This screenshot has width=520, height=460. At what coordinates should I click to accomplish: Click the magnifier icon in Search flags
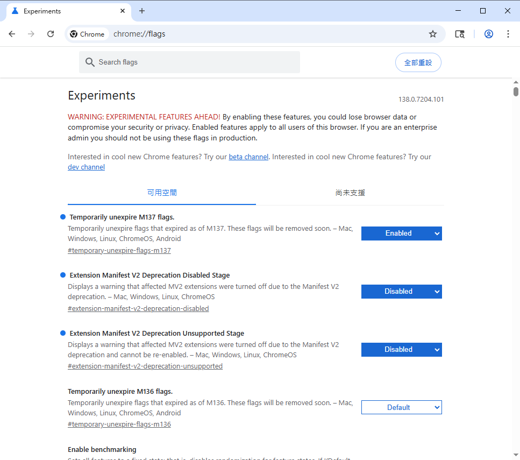click(90, 62)
